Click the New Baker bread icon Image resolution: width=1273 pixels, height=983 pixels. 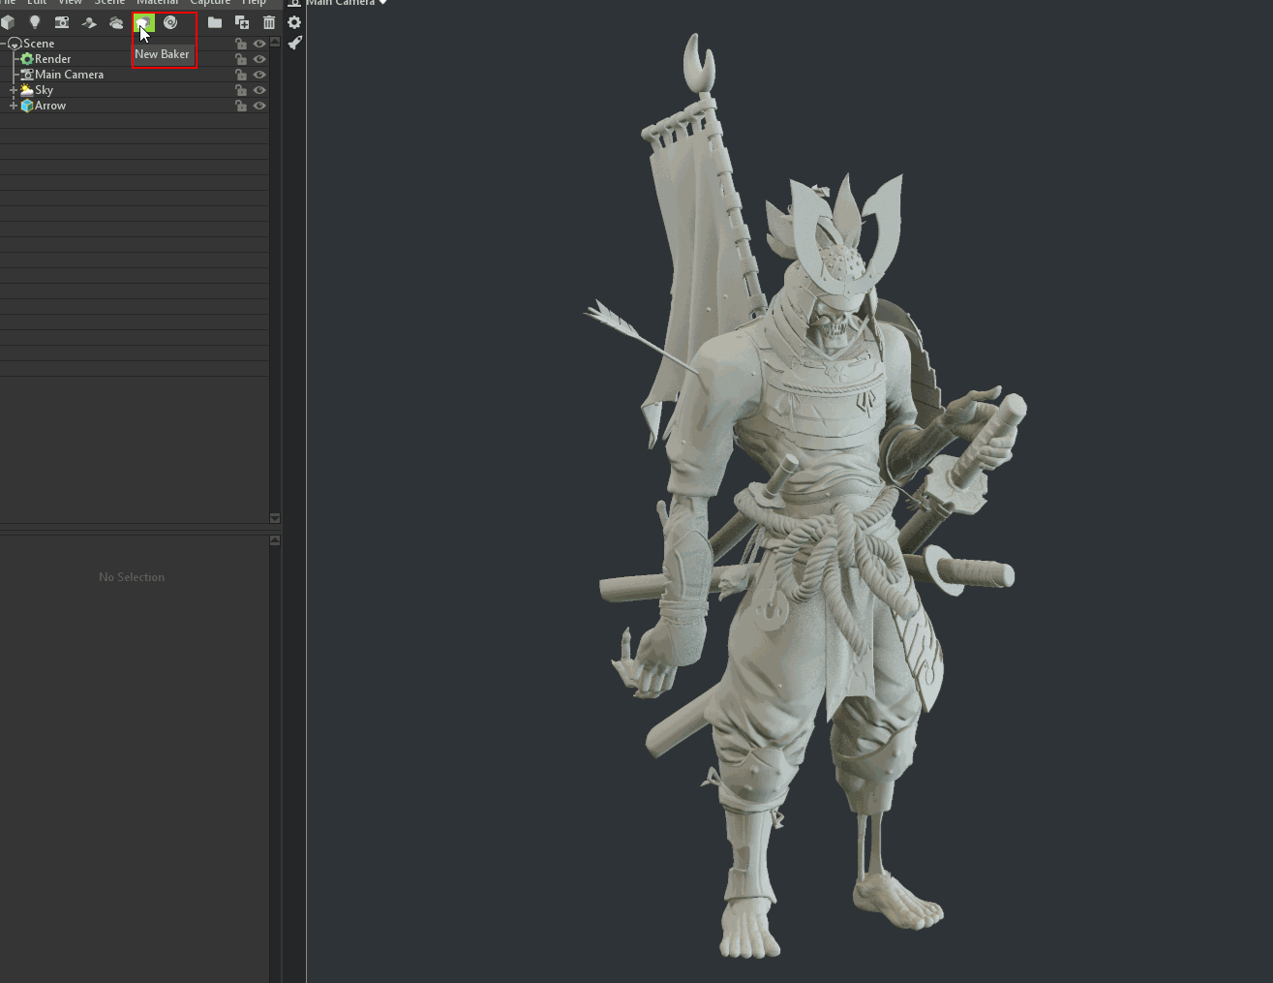click(143, 22)
